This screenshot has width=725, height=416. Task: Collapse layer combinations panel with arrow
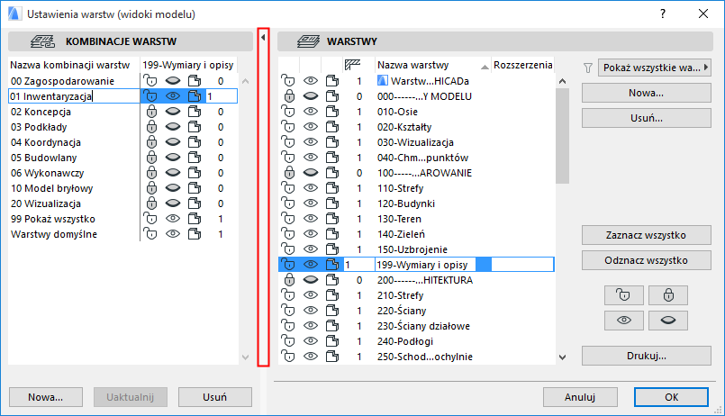[263, 38]
